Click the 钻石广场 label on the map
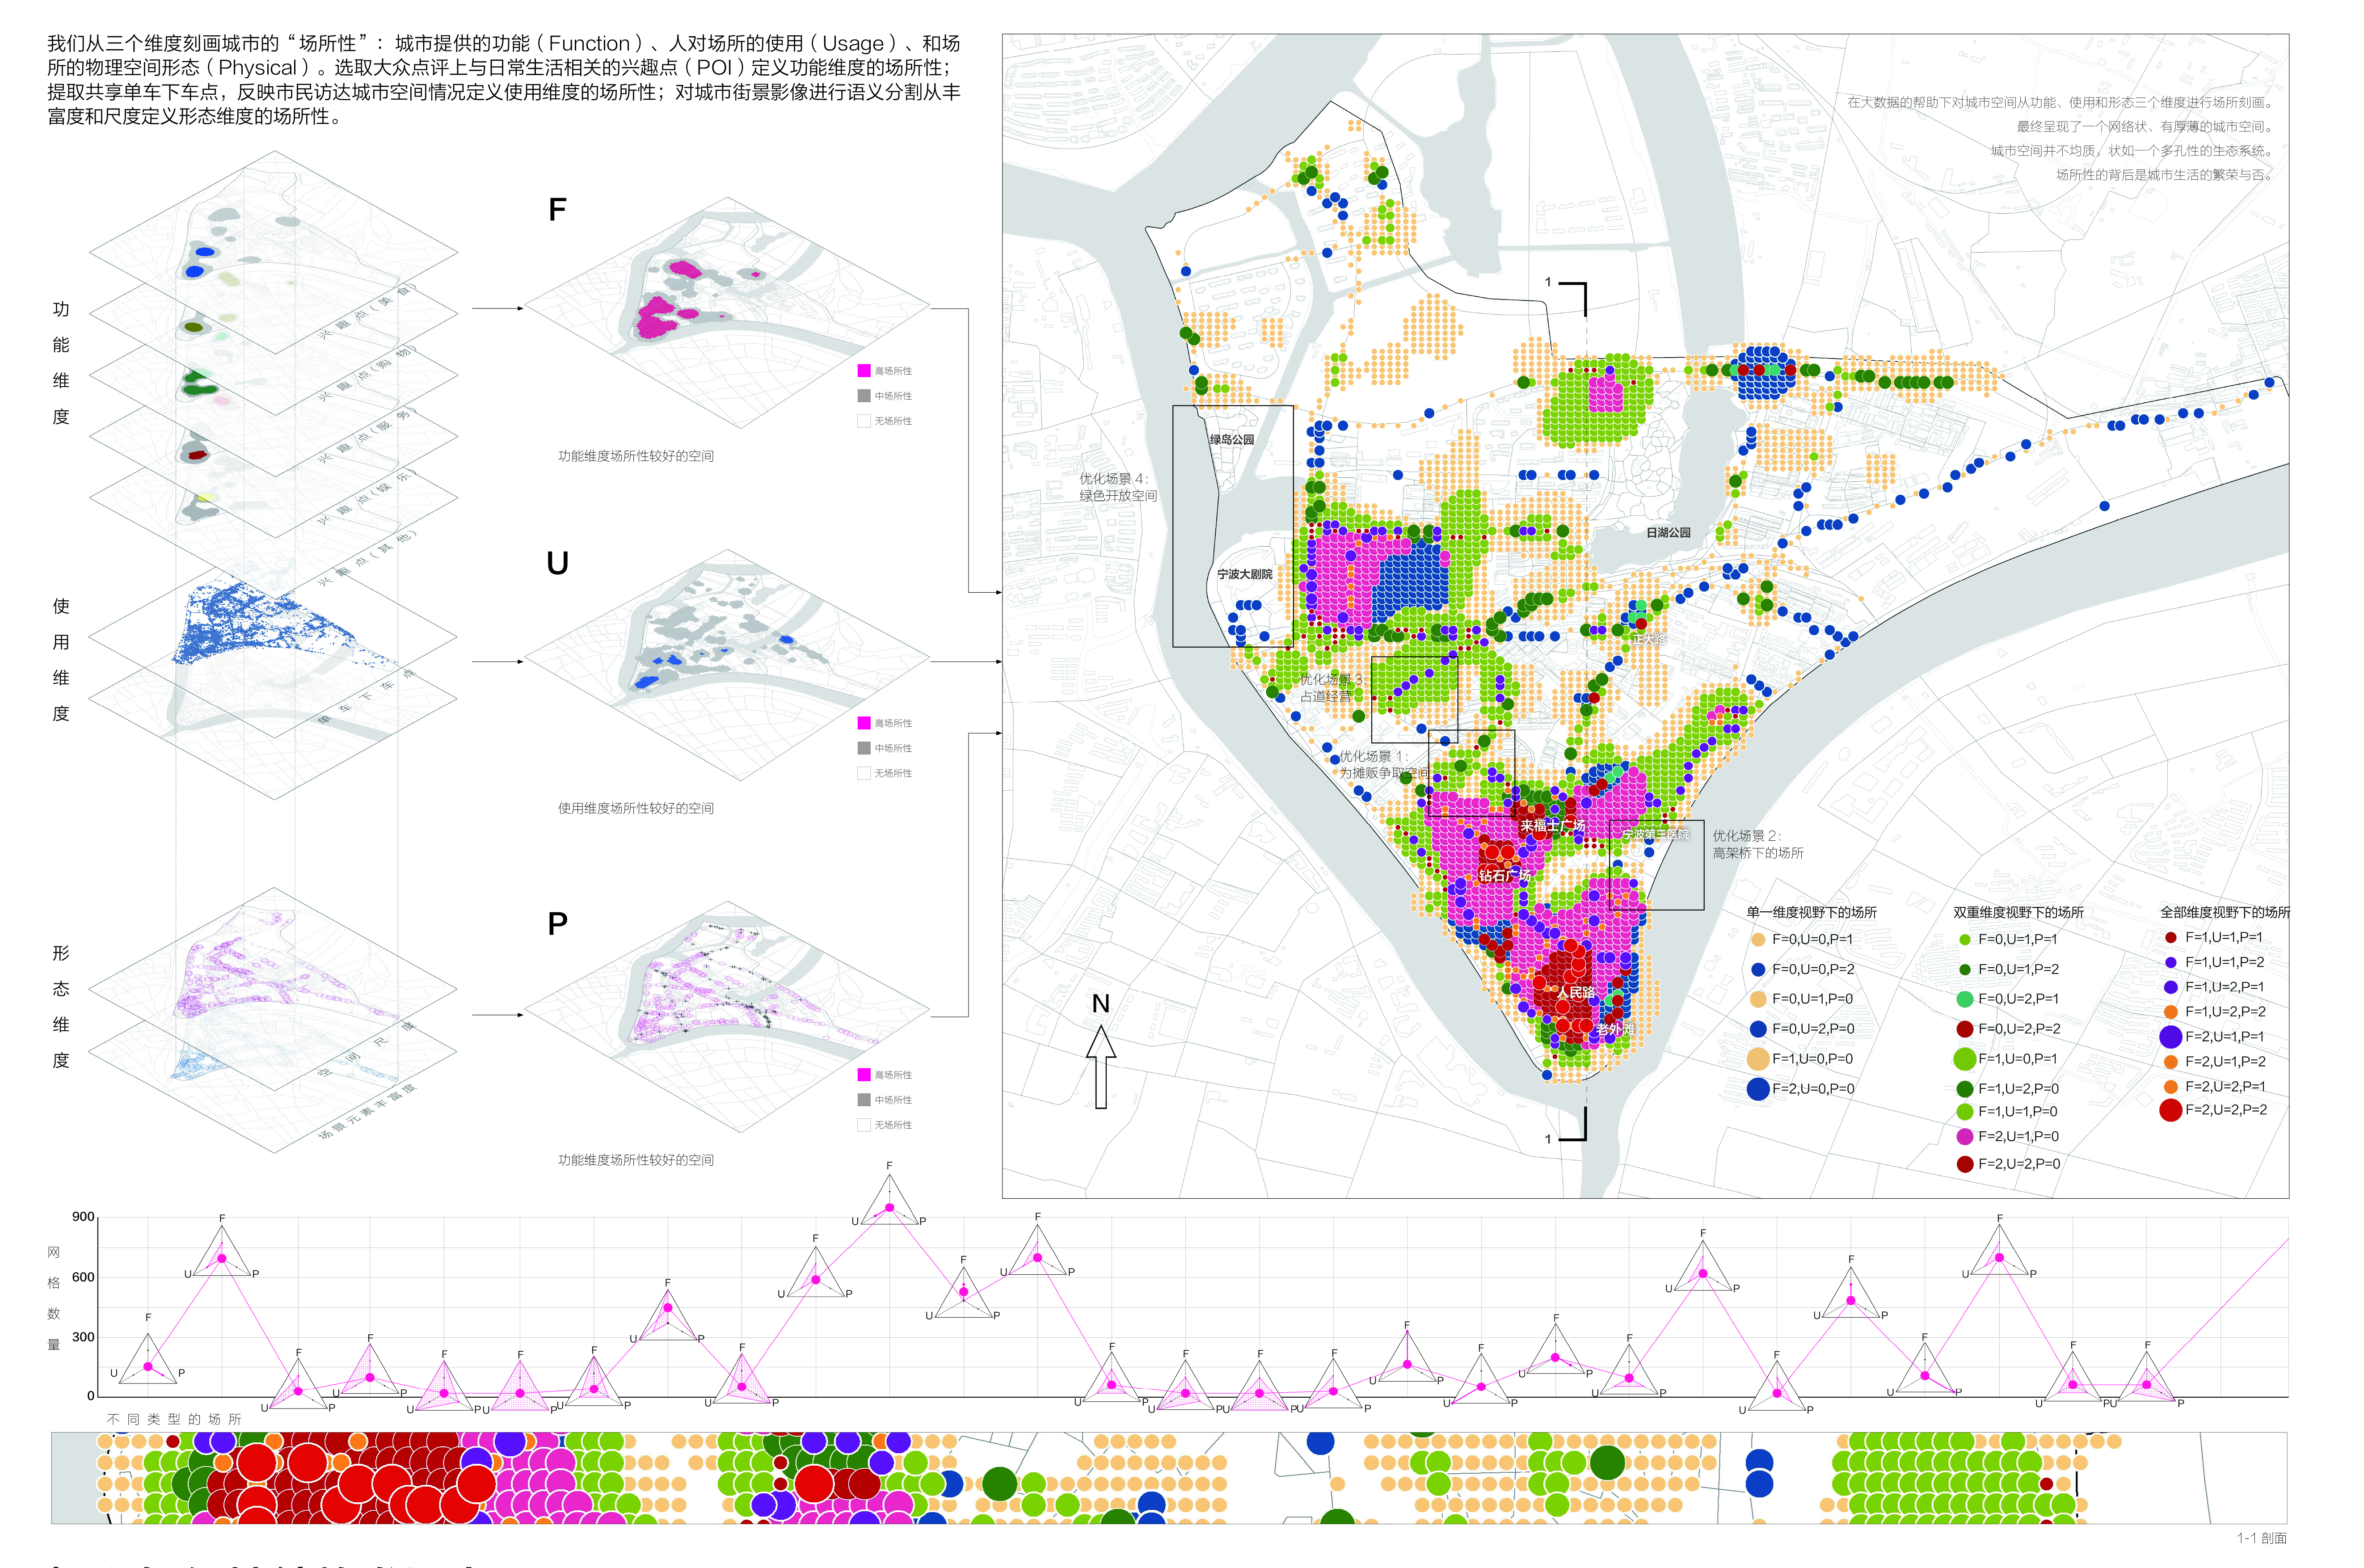The width and height of the screenshot is (2364, 1568). [x=1504, y=875]
